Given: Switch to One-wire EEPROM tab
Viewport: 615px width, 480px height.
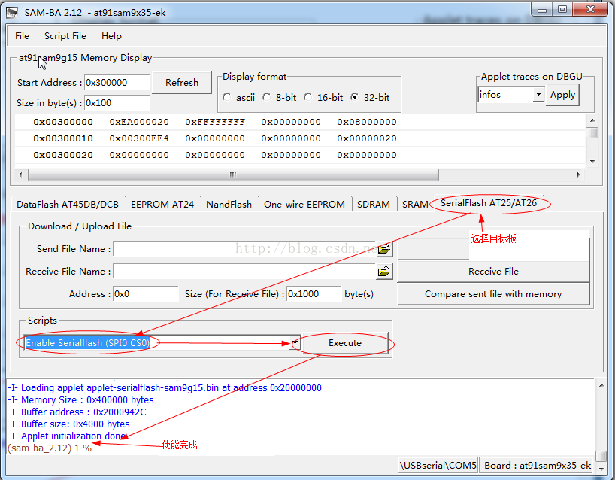Looking at the screenshot, I should (304, 204).
